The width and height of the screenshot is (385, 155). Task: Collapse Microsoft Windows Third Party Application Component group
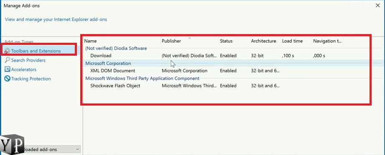[142, 79]
